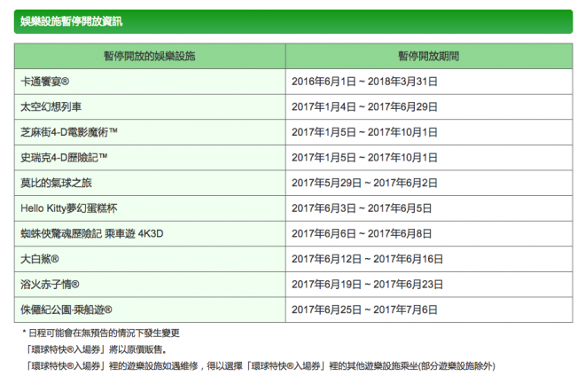Screen dimensions: 585x376
Task: Select the 2017年5月29日 ~ 2017年6月2日 period
Action: click(363, 183)
